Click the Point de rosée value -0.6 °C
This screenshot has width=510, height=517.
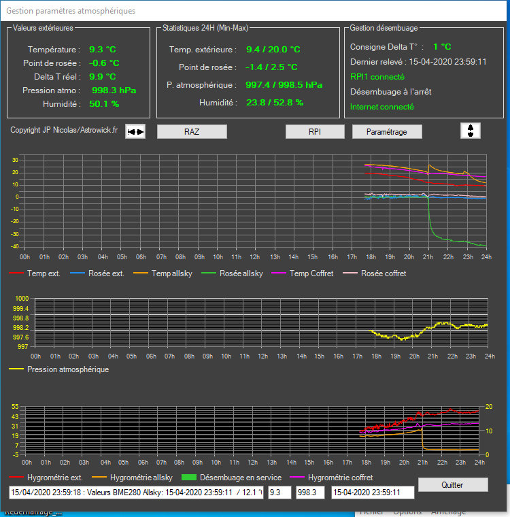coord(104,63)
